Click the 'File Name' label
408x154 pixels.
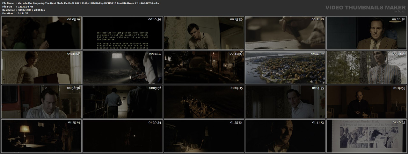click(x=8, y=3)
